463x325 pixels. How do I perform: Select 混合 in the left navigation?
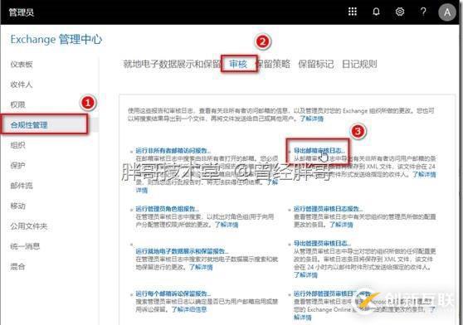click(x=17, y=267)
